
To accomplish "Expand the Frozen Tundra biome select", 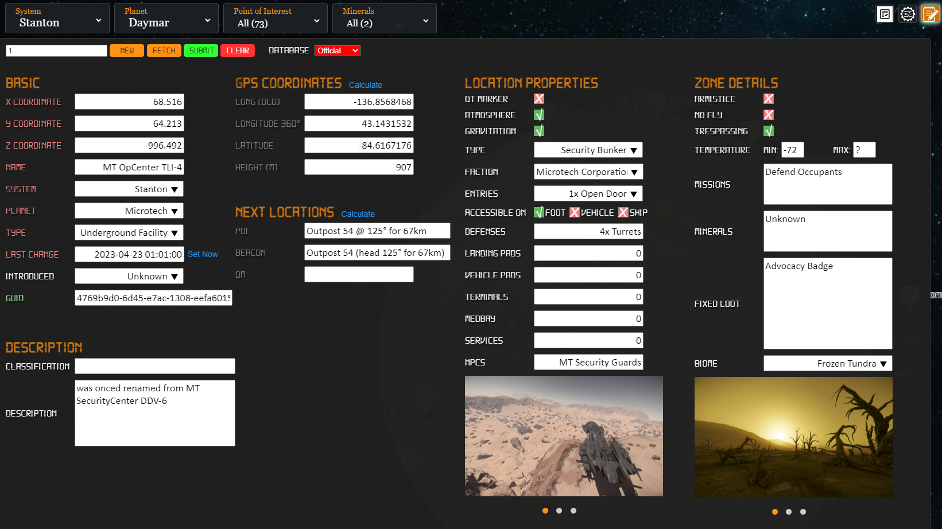I will tap(828, 363).
